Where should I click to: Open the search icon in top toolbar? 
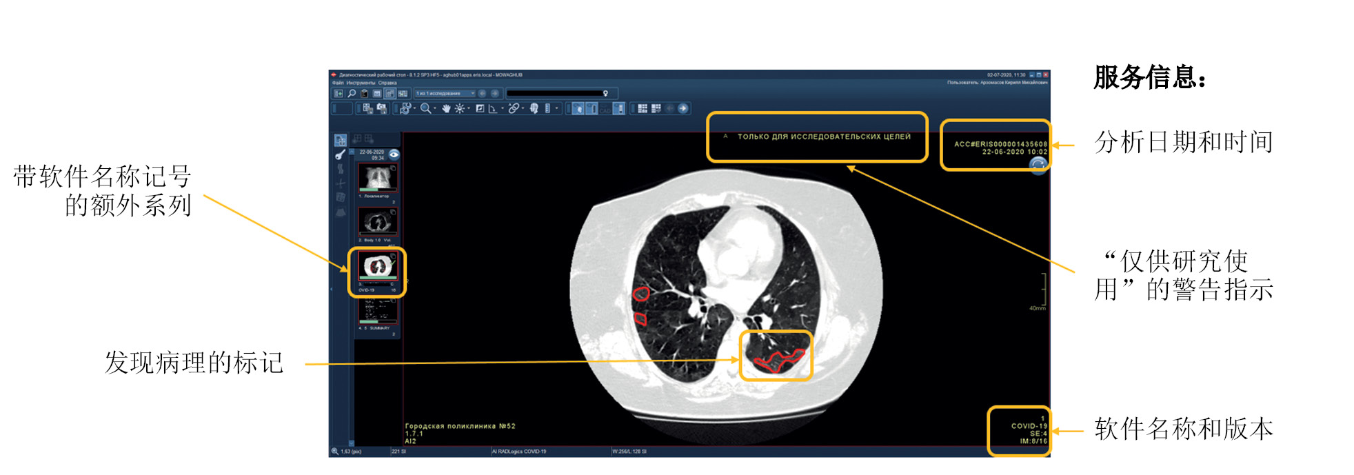point(352,93)
